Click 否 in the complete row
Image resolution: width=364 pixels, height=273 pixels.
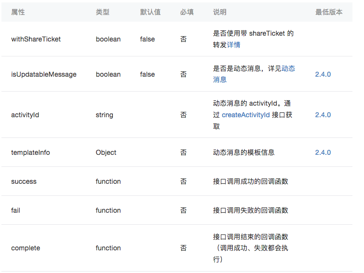pyautogui.click(x=183, y=248)
